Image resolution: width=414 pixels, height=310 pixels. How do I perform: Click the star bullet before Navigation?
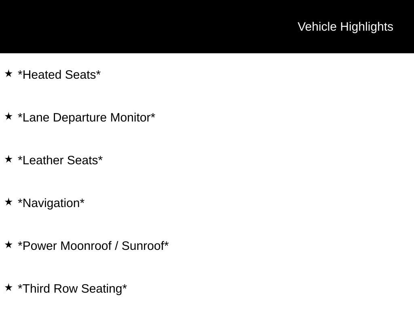pos(8,202)
